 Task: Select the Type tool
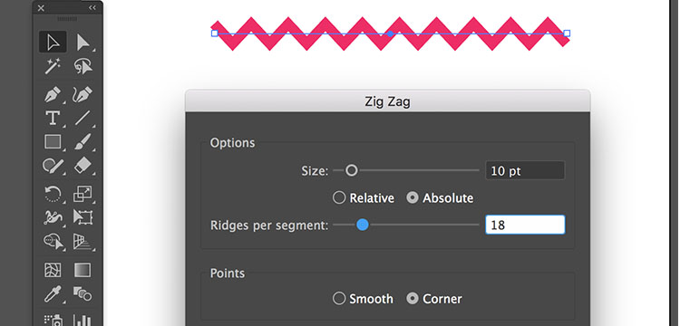(53, 118)
